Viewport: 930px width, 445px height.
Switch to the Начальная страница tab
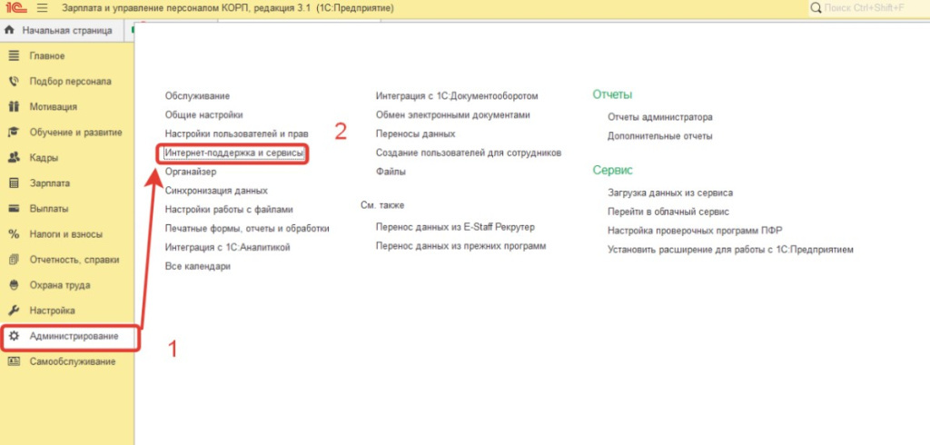click(x=61, y=30)
